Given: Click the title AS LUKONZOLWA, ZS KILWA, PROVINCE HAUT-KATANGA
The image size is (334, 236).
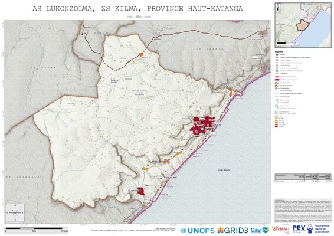Looking at the screenshot, I should click(x=137, y=8).
